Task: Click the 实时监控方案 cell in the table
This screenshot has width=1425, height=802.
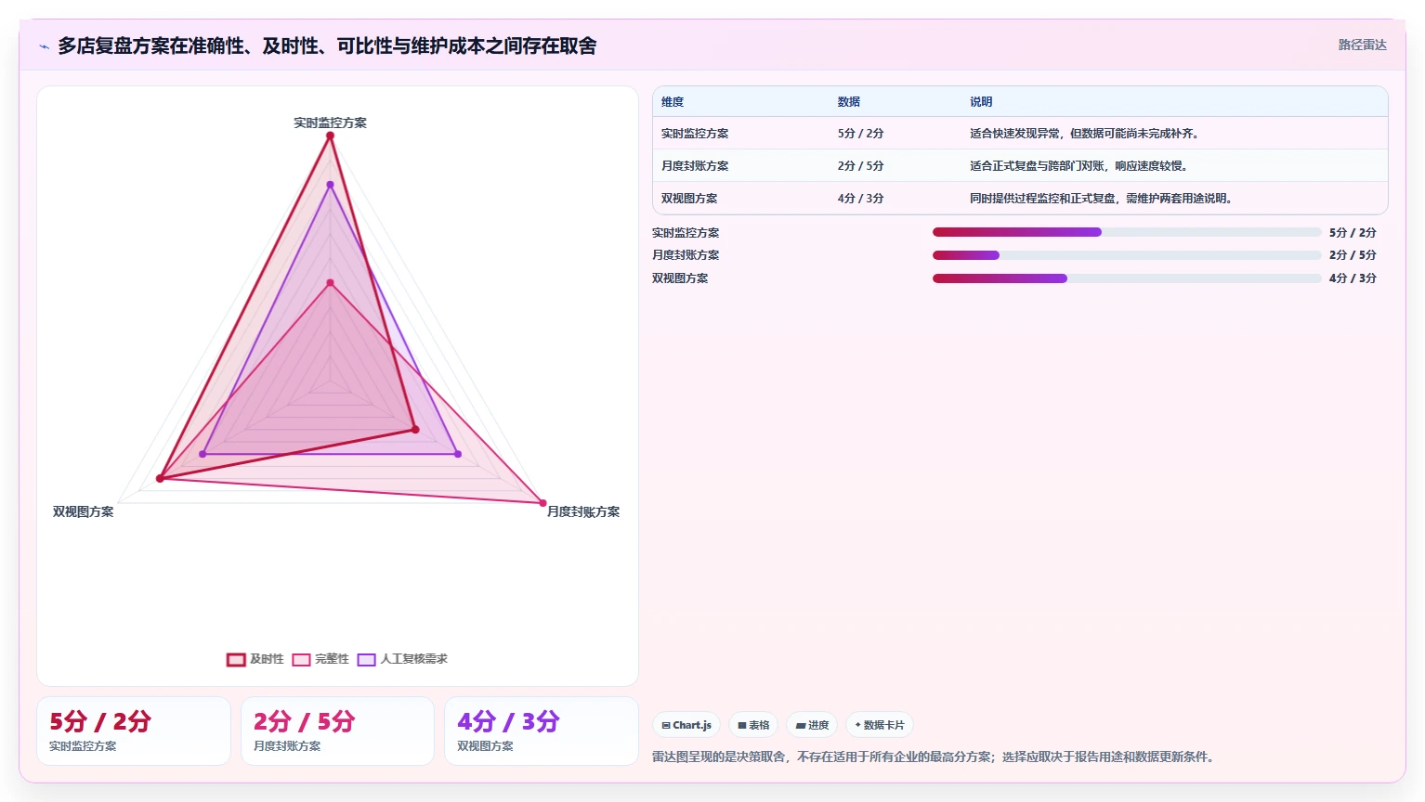Action: (x=695, y=134)
